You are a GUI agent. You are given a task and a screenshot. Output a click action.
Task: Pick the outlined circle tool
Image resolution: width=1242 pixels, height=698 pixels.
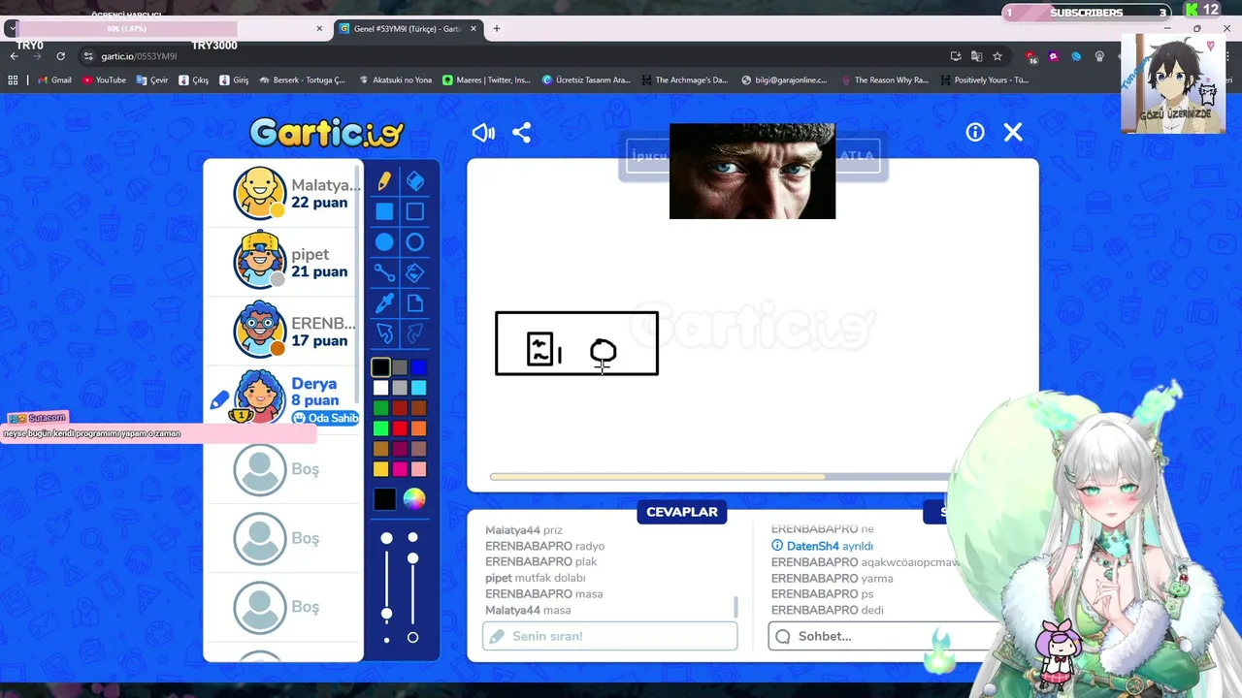(x=414, y=242)
